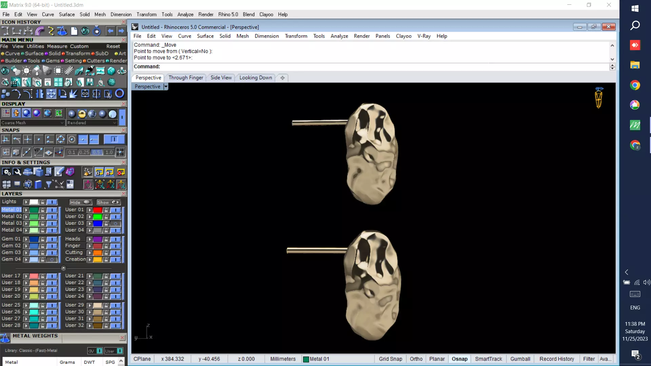651x366 pixels.
Task: Switch to the Side View tab
Action: (221, 78)
